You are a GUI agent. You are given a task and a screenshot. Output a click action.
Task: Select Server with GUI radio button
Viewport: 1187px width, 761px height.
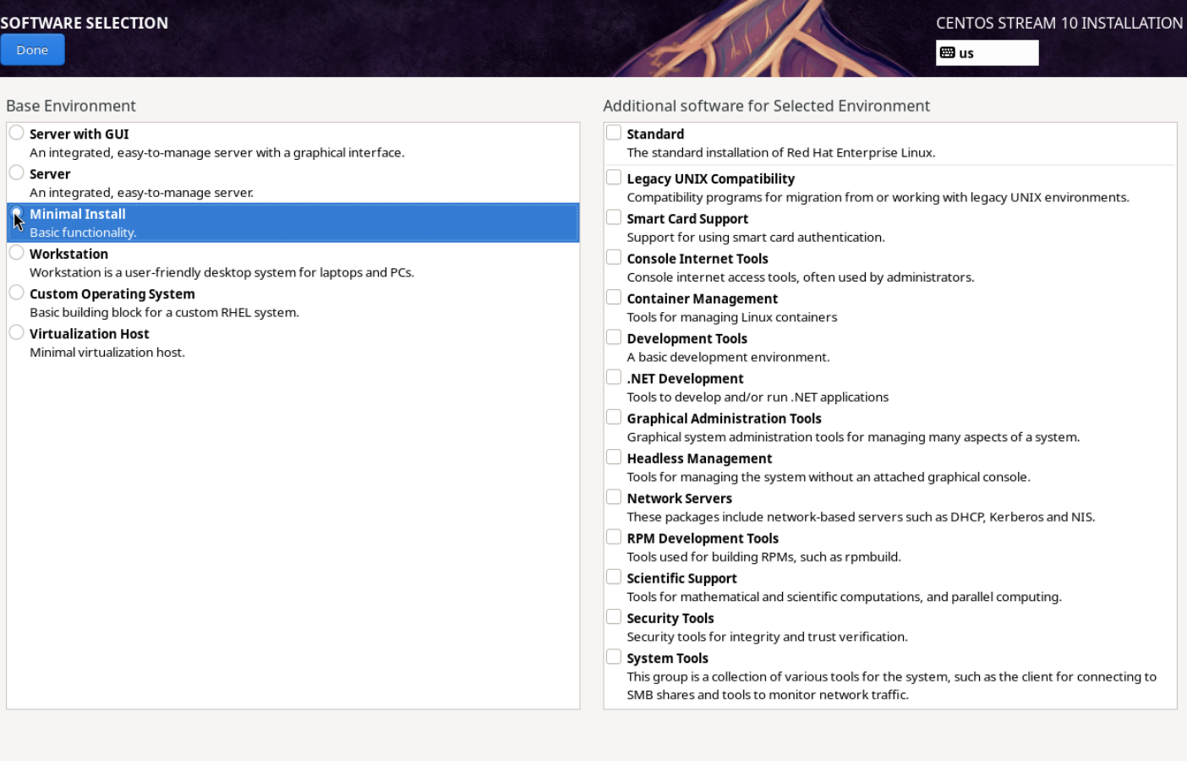pos(16,133)
